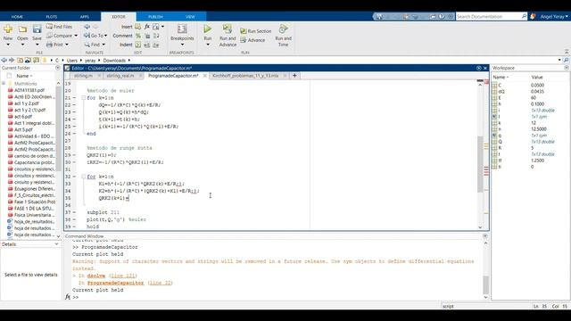Click the Command Window vertical scrollbar
571x321 pixels.
pos(485,284)
